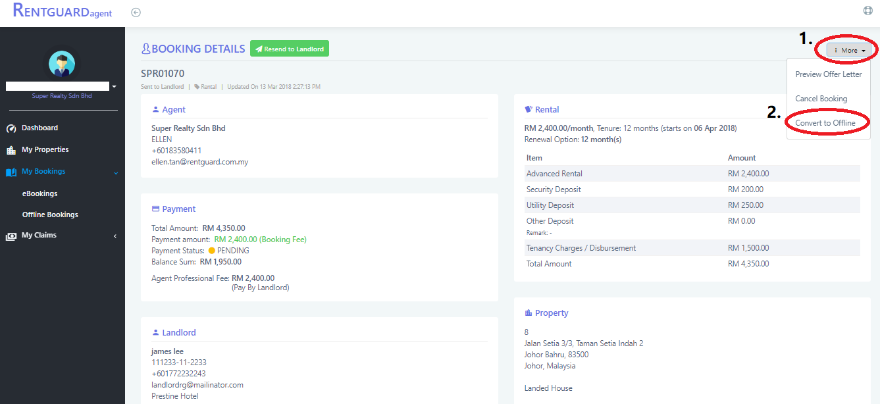The image size is (880, 404).
Task: Click Balance Sum RM 1,950.00
Action: pyautogui.click(x=220, y=262)
